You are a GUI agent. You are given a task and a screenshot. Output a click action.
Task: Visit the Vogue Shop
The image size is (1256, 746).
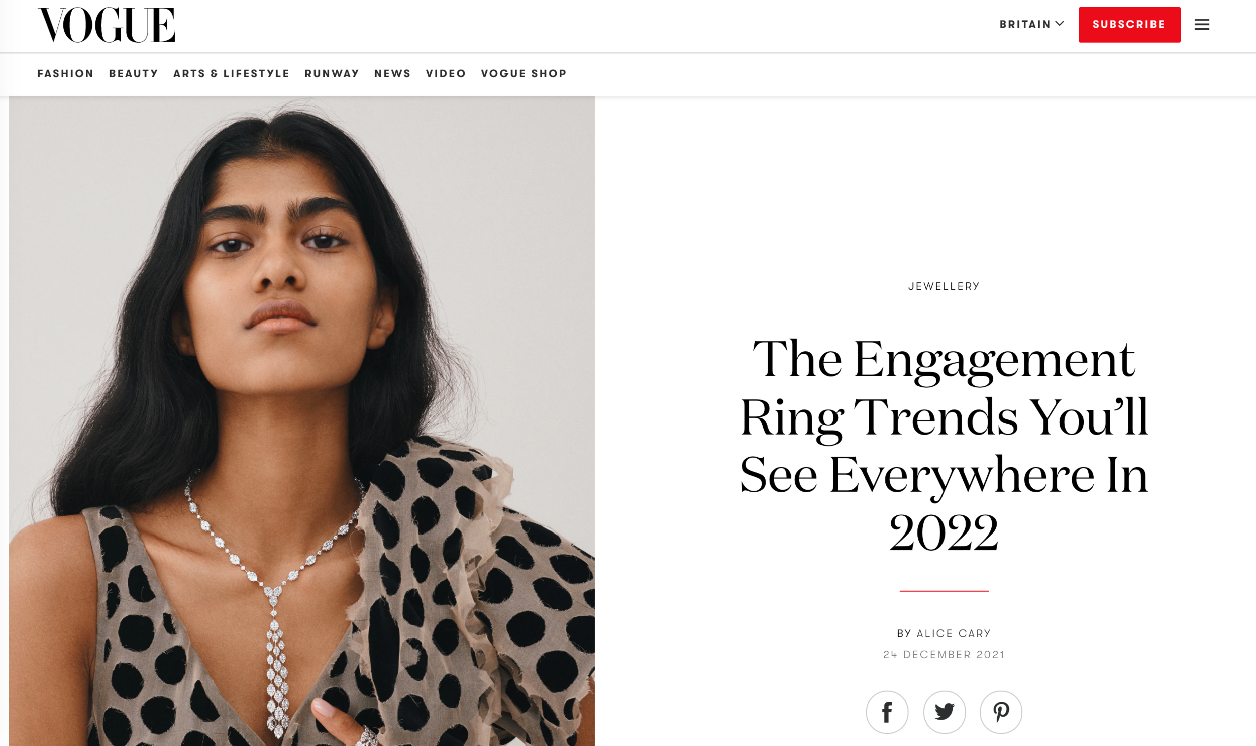(524, 73)
